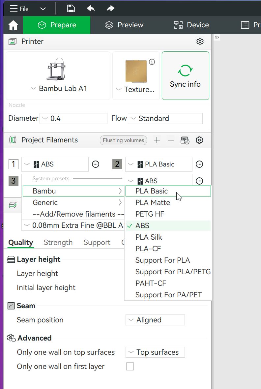Click the Sync info button
Screen dimensions: 261x389
185,75
